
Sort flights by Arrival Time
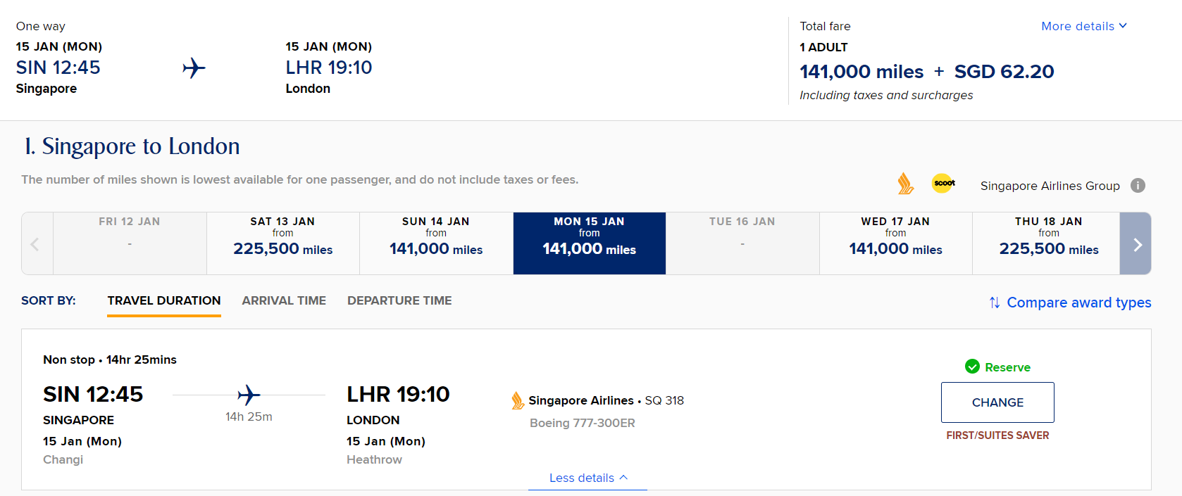click(x=284, y=300)
